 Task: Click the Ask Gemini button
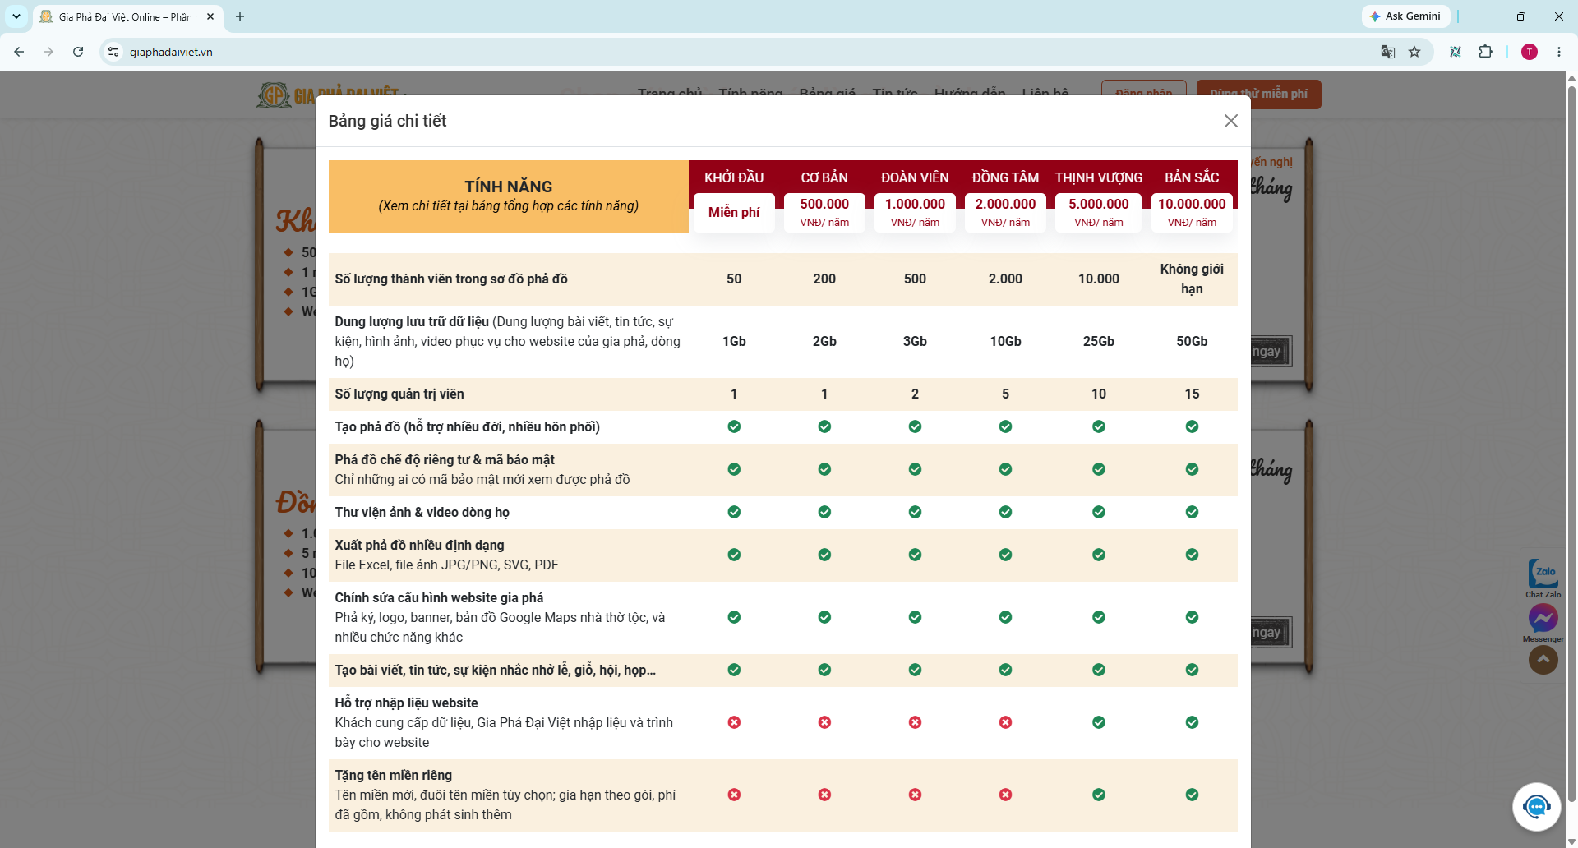tap(1405, 16)
